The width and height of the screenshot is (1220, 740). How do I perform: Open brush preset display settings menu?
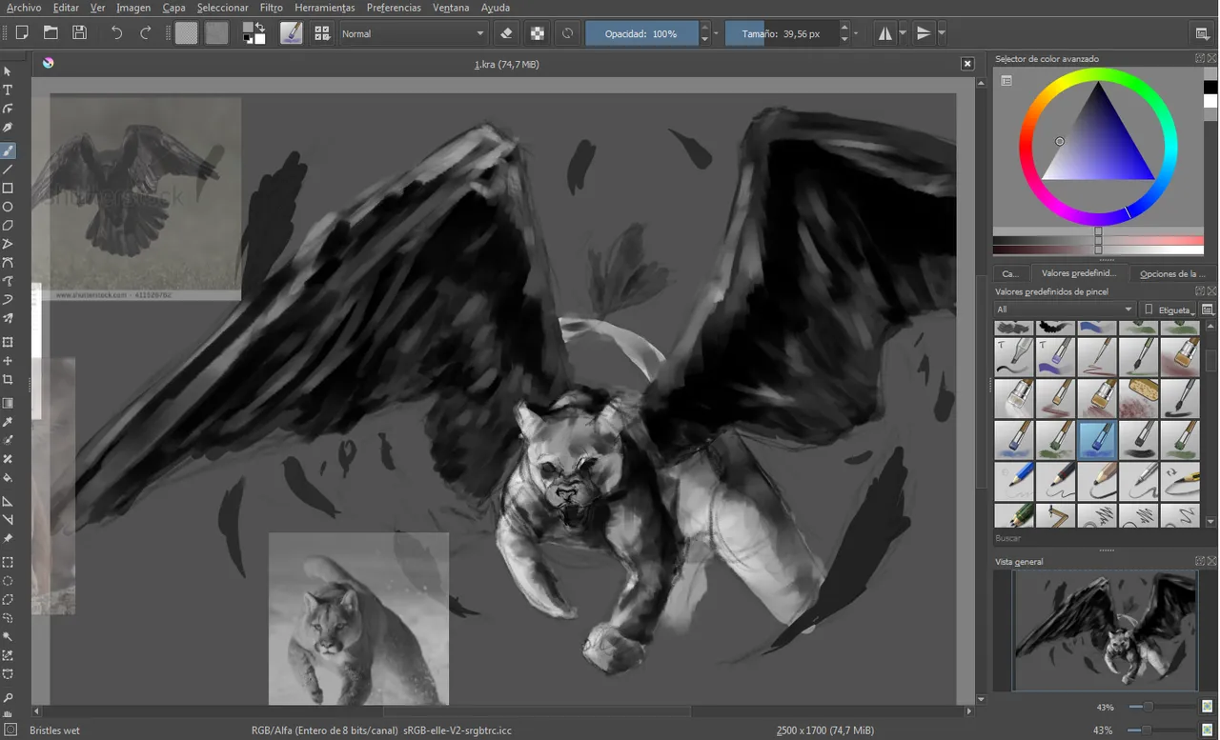point(1208,310)
